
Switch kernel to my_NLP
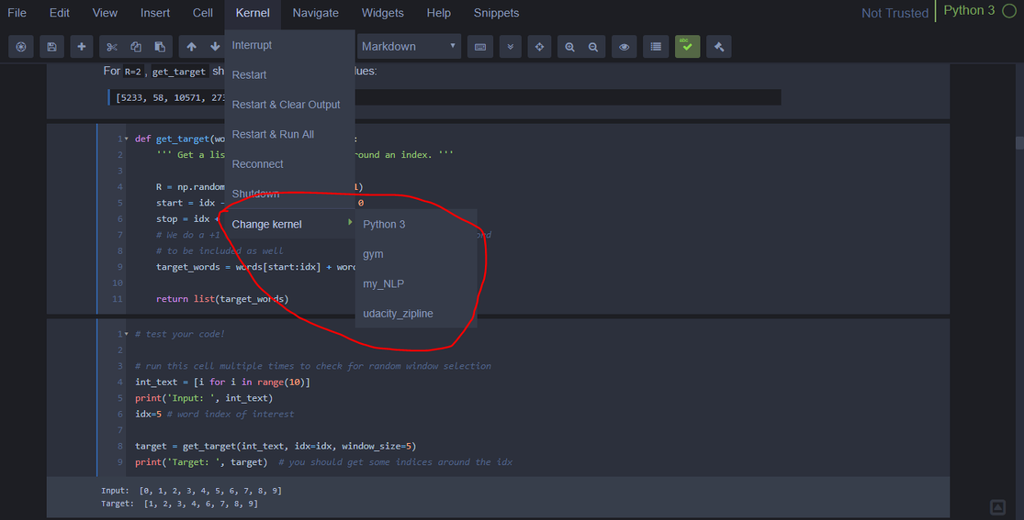[416, 283]
